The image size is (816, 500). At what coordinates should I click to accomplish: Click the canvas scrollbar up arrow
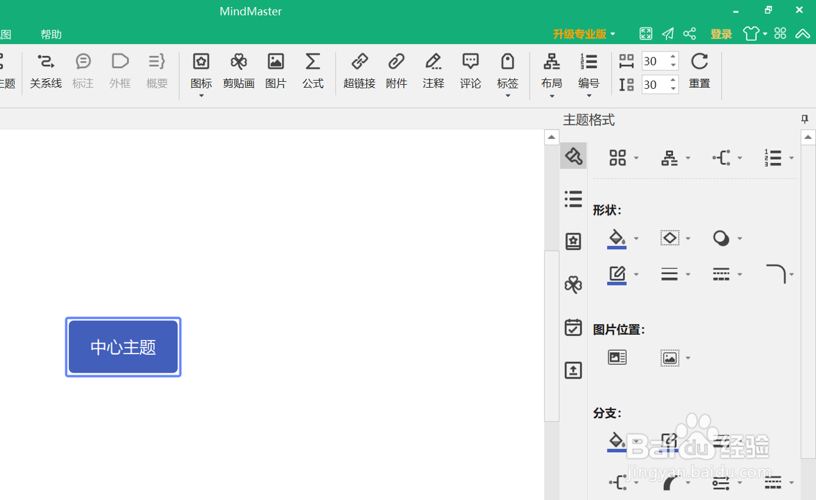[552, 137]
